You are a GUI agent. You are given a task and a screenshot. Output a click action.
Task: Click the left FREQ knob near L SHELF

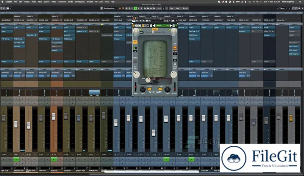(143, 89)
